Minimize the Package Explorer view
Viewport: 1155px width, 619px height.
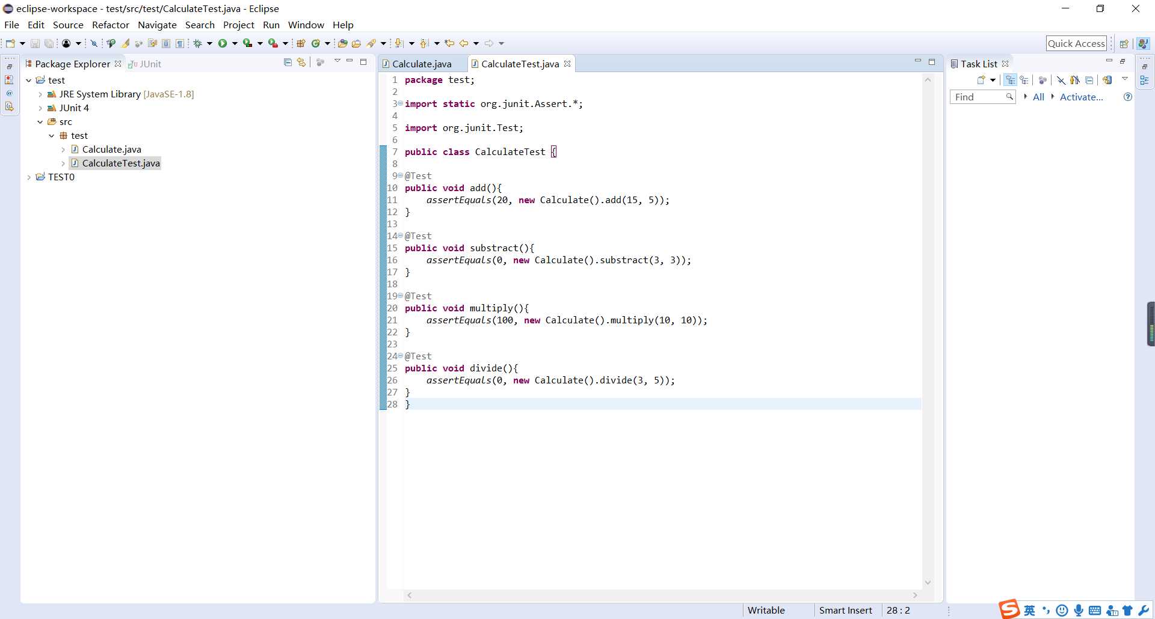(x=350, y=61)
